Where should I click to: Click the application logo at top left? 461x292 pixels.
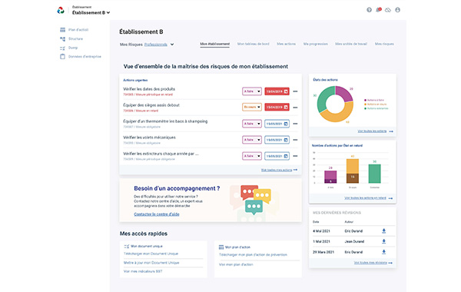(61, 10)
